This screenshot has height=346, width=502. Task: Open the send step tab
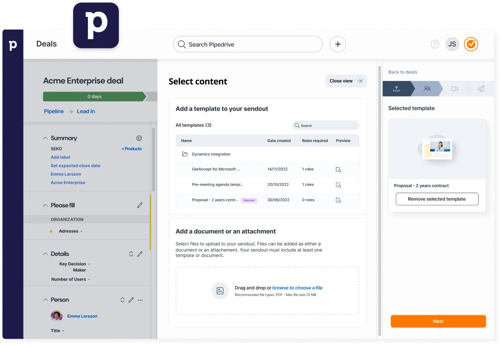[481, 89]
